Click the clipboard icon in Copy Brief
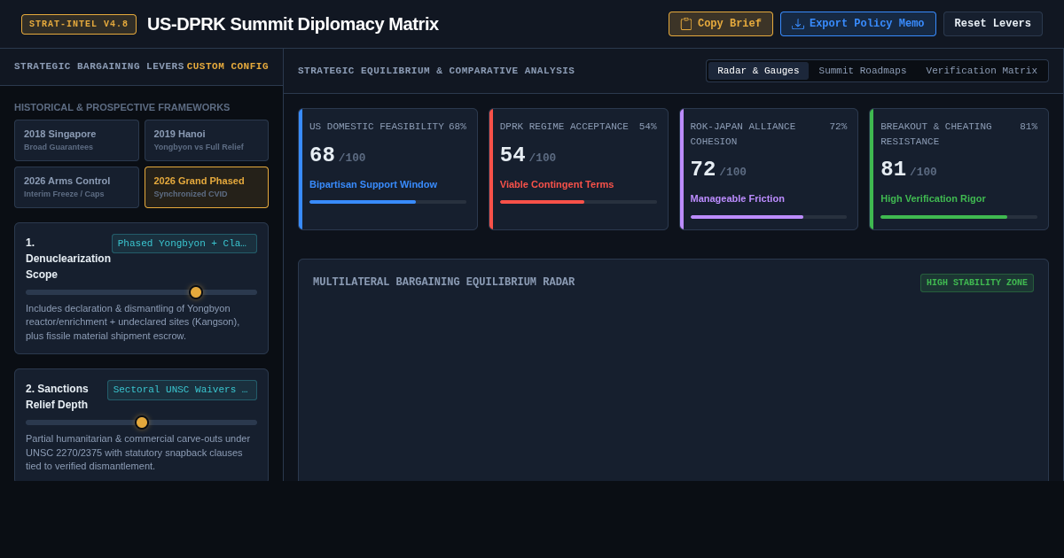 (x=686, y=24)
